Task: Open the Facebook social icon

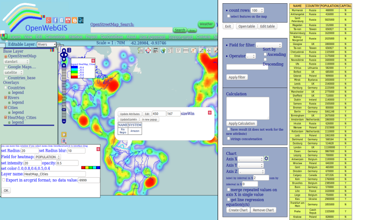Action: click(x=55, y=20)
